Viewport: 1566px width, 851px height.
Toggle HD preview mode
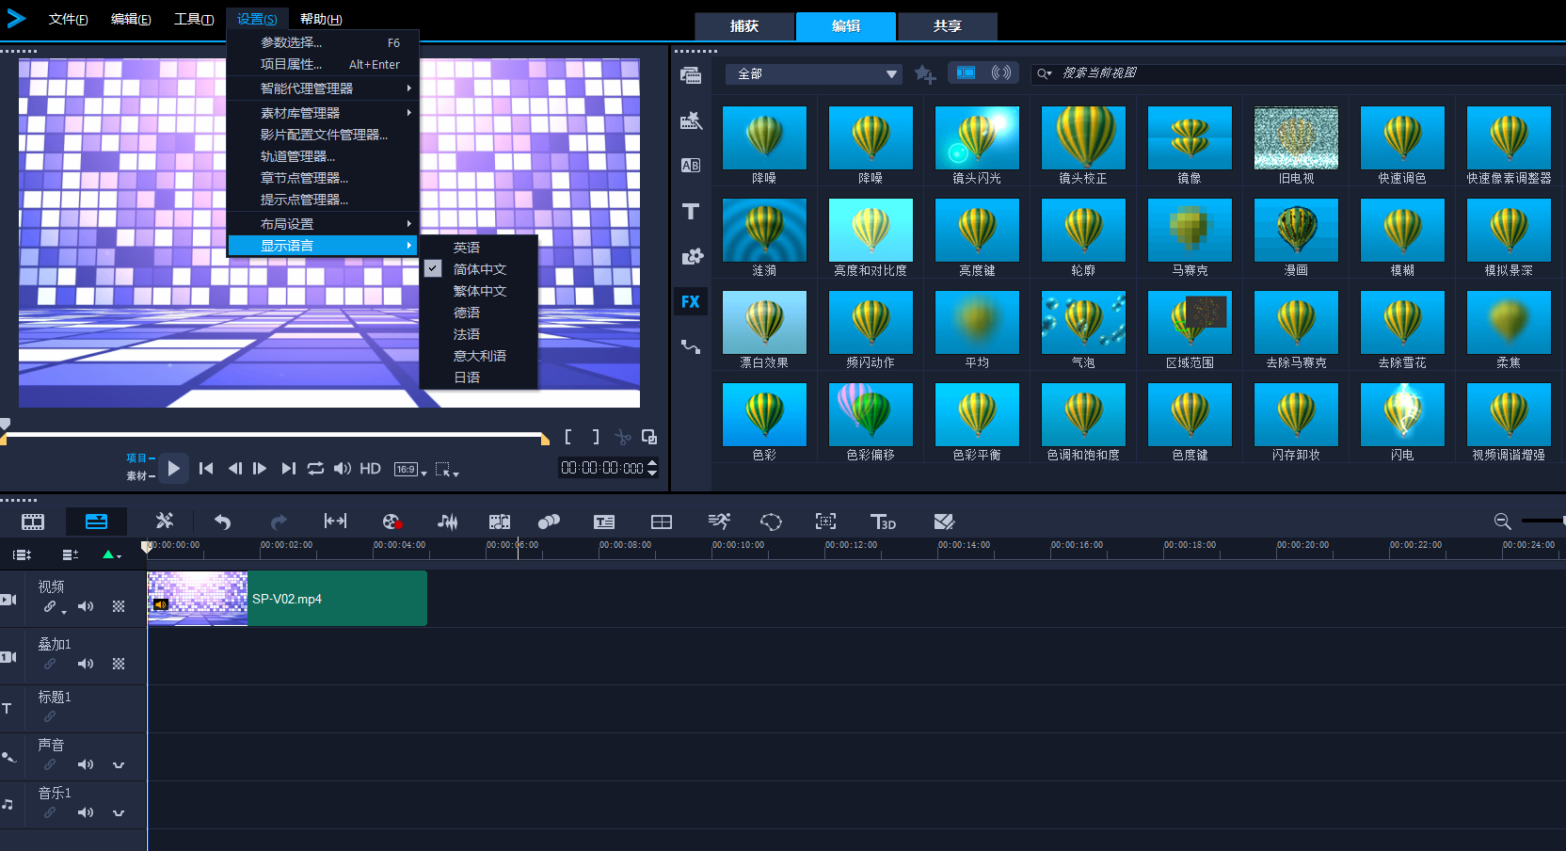pyautogui.click(x=371, y=469)
